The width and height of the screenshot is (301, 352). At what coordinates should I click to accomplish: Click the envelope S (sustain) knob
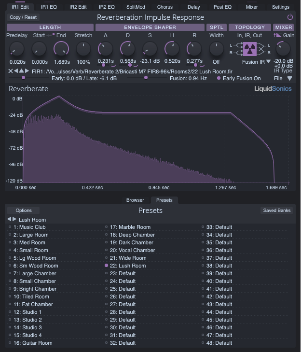pos(150,49)
